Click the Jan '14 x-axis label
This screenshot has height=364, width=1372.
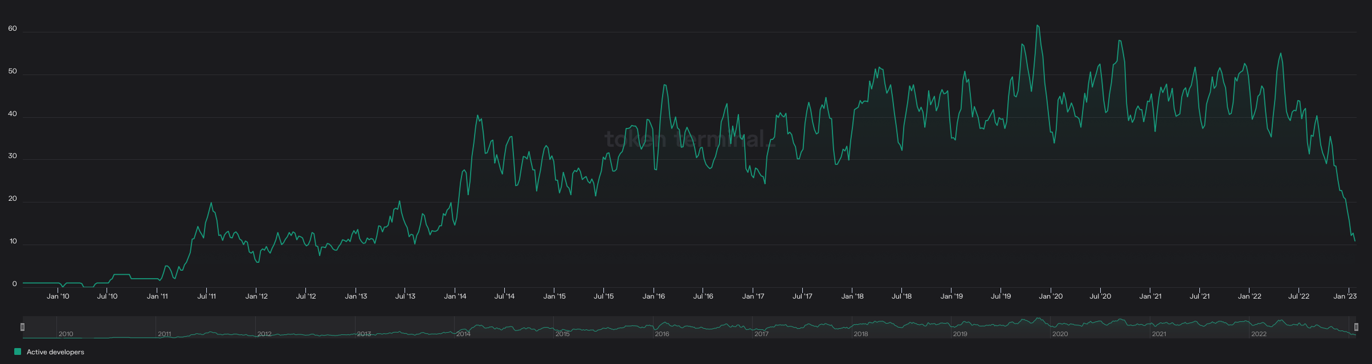(455, 296)
